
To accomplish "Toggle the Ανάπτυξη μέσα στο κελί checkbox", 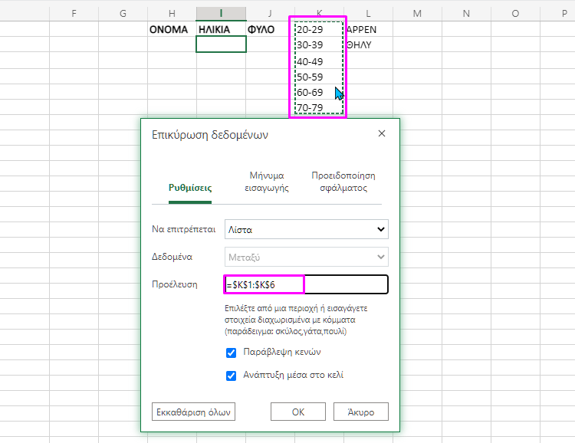I will coord(231,376).
